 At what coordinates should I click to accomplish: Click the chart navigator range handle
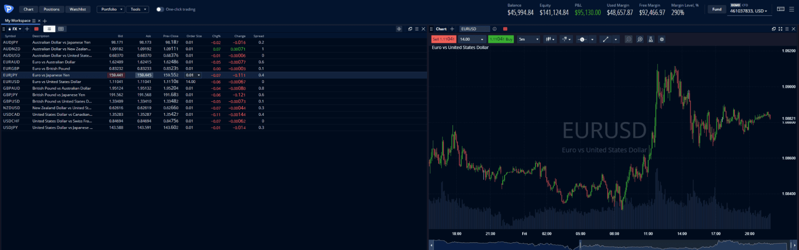pos(580,244)
